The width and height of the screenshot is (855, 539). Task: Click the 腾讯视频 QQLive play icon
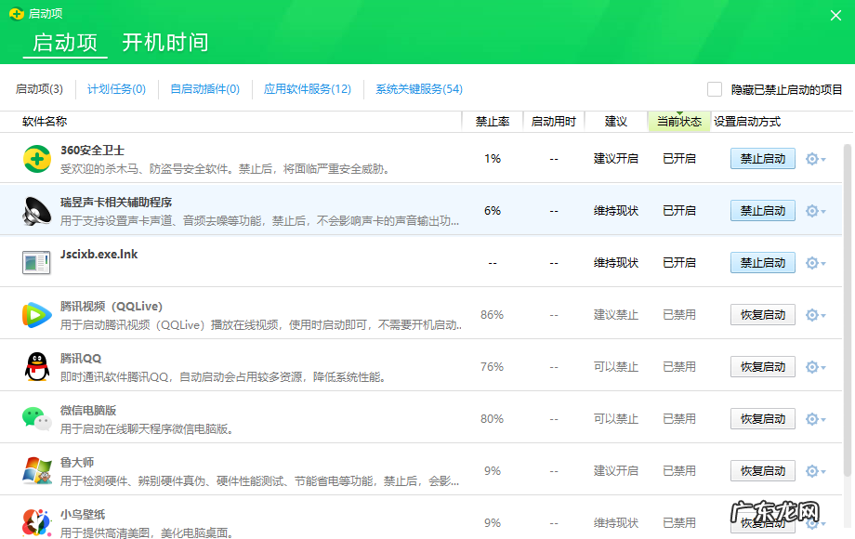pos(35,314)
